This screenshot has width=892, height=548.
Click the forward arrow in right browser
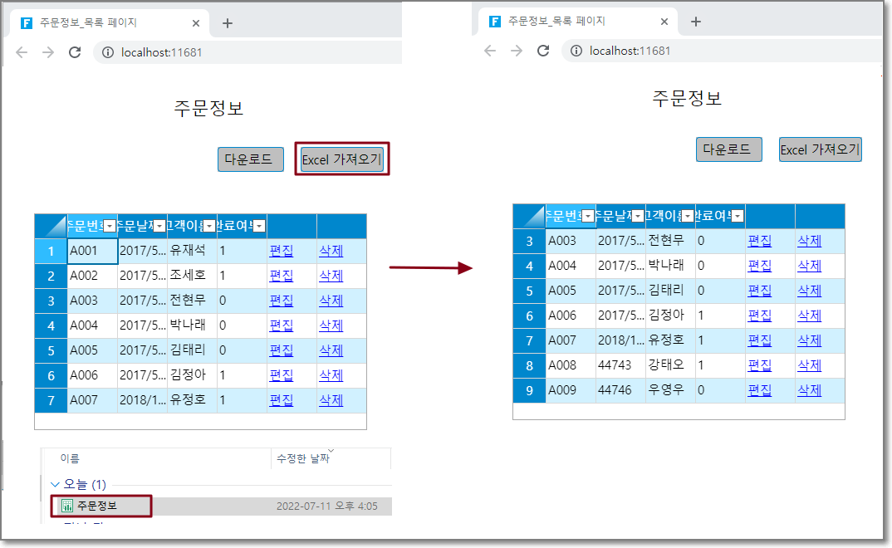click(x=517, y=51)
